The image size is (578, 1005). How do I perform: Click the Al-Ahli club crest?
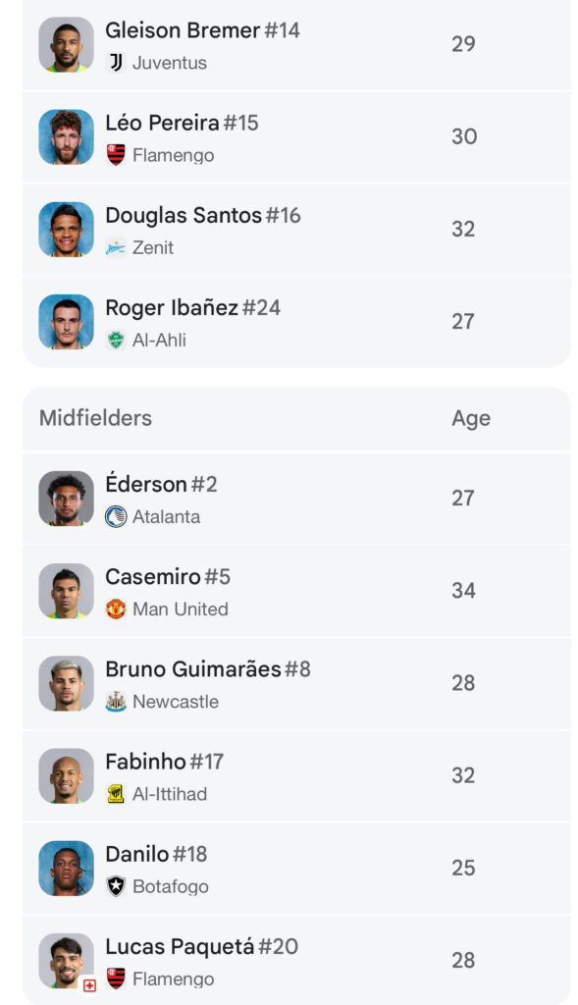pos(116,340)
